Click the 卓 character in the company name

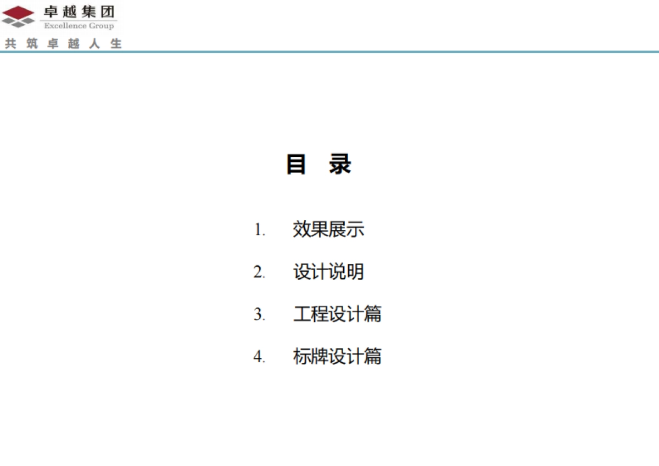pyautogui.click(x=51, y=12)
